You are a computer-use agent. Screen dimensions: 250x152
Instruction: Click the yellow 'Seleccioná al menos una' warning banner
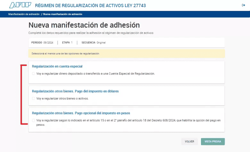pyautogui.click(x=126, y=53)
